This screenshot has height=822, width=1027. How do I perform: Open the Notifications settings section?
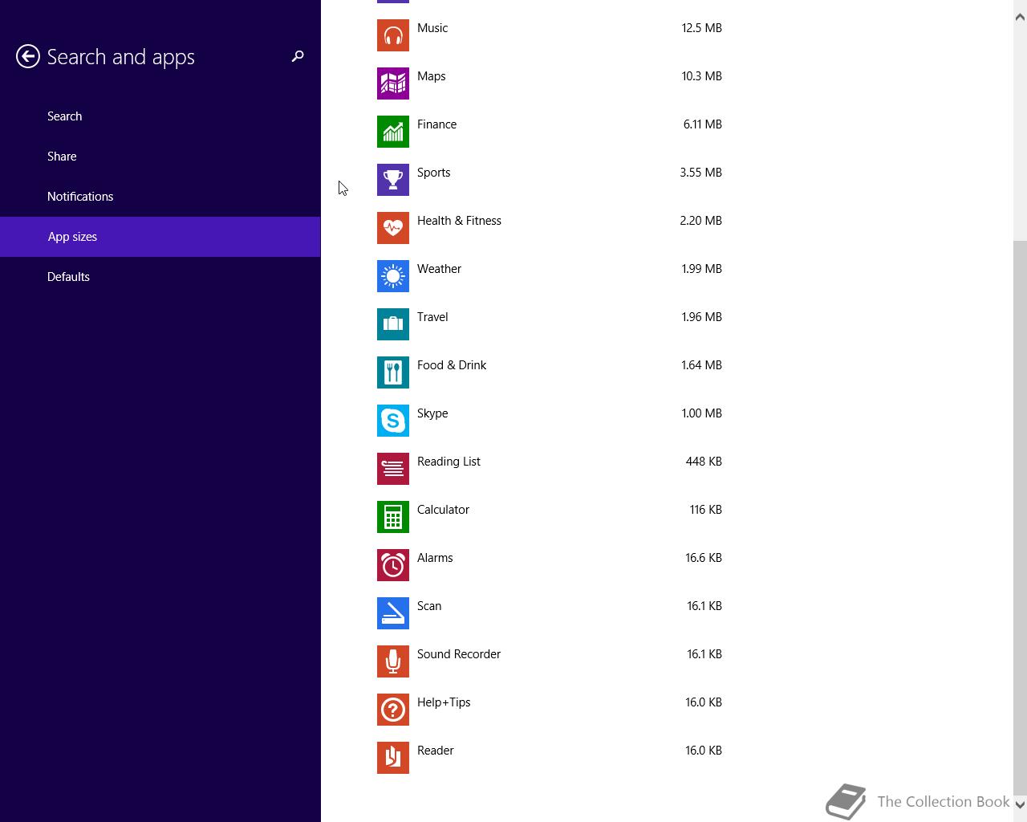160,197
